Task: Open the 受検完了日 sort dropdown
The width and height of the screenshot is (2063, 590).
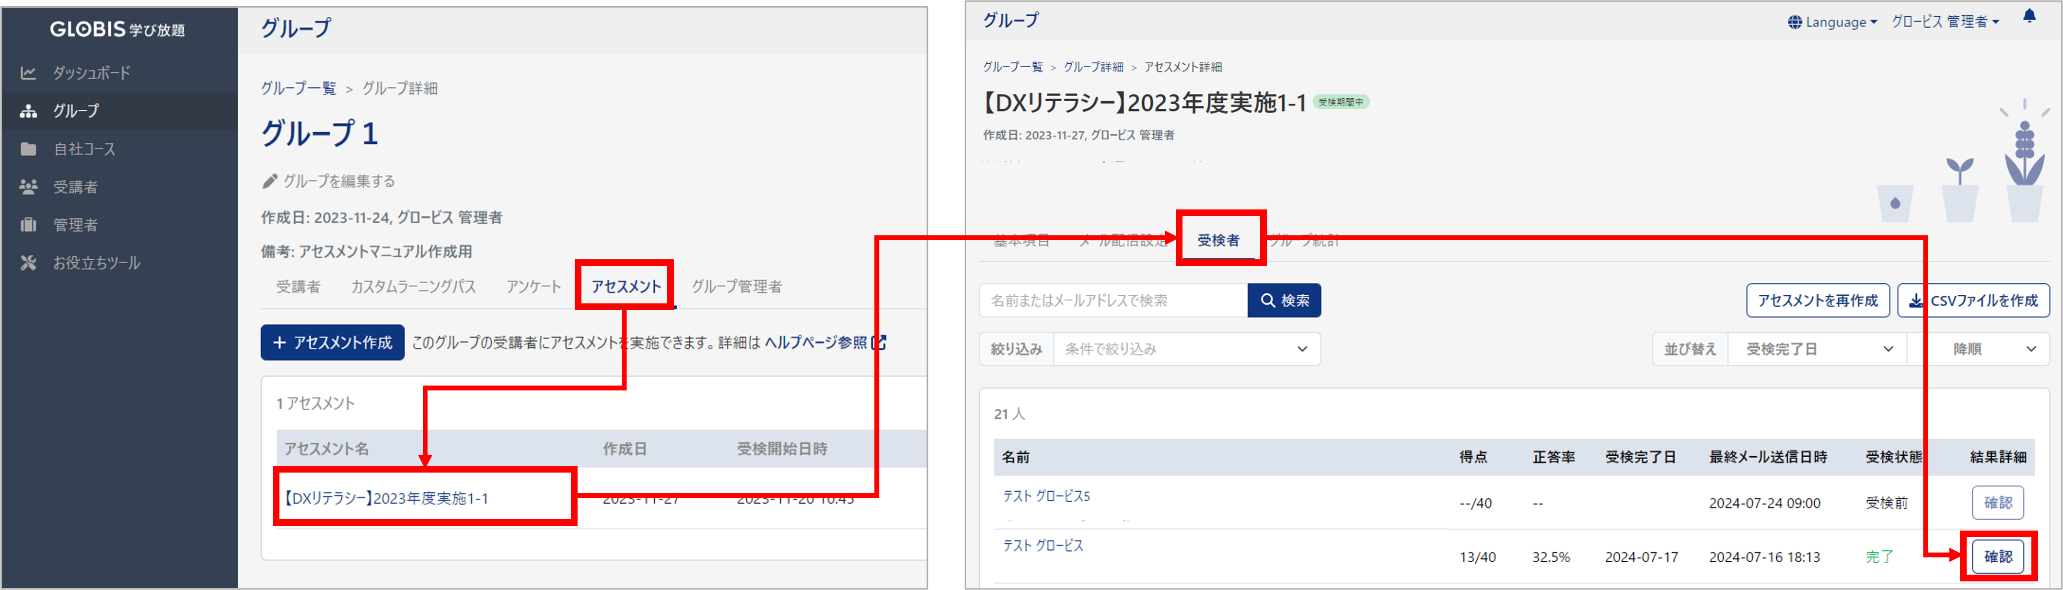Action: pyautogui.click(x=1817, y=349)
